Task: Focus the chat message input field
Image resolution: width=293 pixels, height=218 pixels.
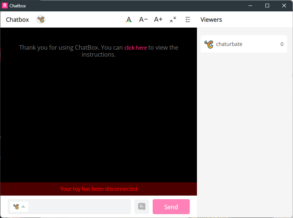Action: (x=79, y=207)
